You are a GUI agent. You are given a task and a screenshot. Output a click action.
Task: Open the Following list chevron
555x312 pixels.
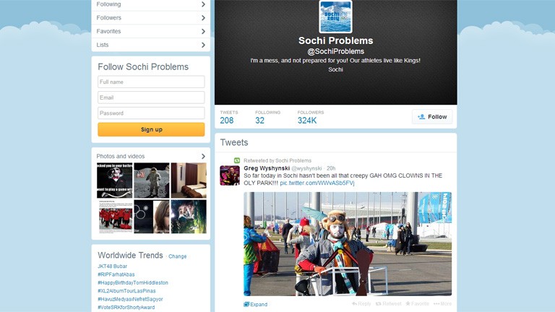tap(203, 4)
